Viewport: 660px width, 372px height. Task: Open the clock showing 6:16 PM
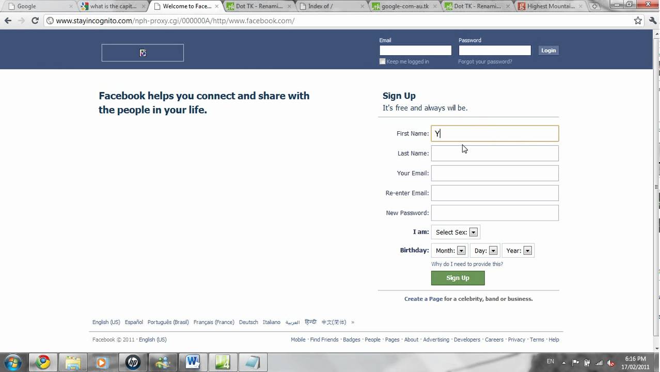click(635, 362)
